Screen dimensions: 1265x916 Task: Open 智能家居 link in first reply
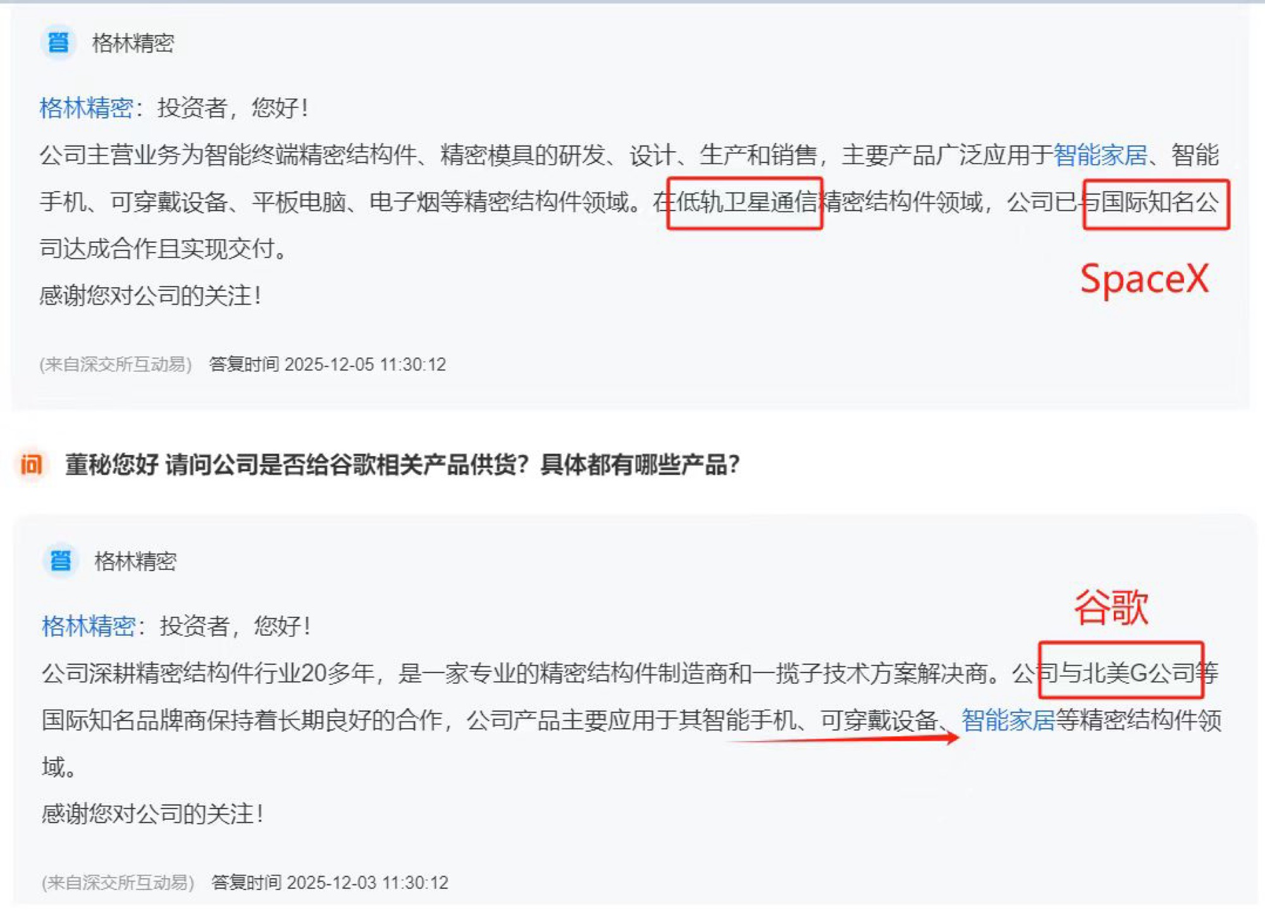pyautogui.click(x=1100, y=155)
